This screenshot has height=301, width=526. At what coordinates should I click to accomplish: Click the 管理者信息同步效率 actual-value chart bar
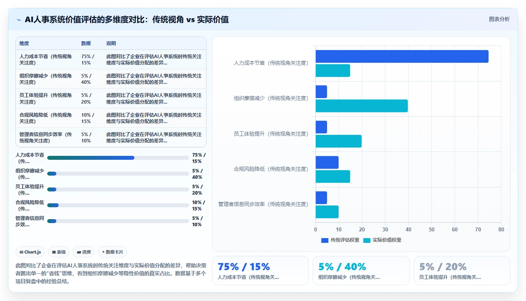click(327, 212)
